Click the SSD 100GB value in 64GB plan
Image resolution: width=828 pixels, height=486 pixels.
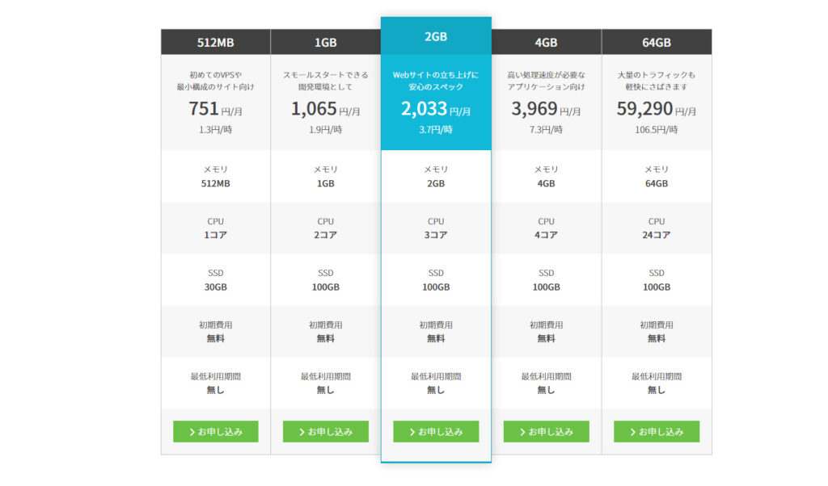tap(657, 287)
